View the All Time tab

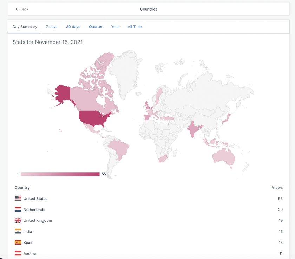point(135,27)
